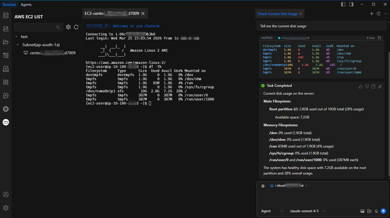Screen dimensions: 390x218
Task: Click the search magnifier in EC2 list
Action: (x=58, y=27)
